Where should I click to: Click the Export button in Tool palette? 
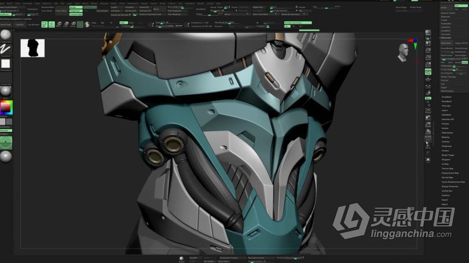click(445, 205)
